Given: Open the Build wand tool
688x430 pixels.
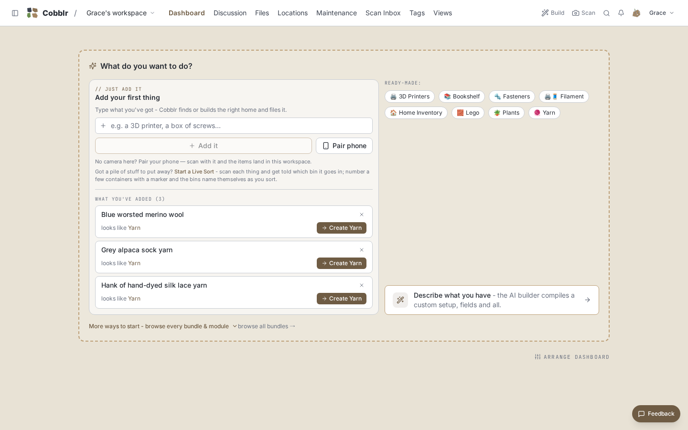Looking at the screenshot, I should [553, 13].
